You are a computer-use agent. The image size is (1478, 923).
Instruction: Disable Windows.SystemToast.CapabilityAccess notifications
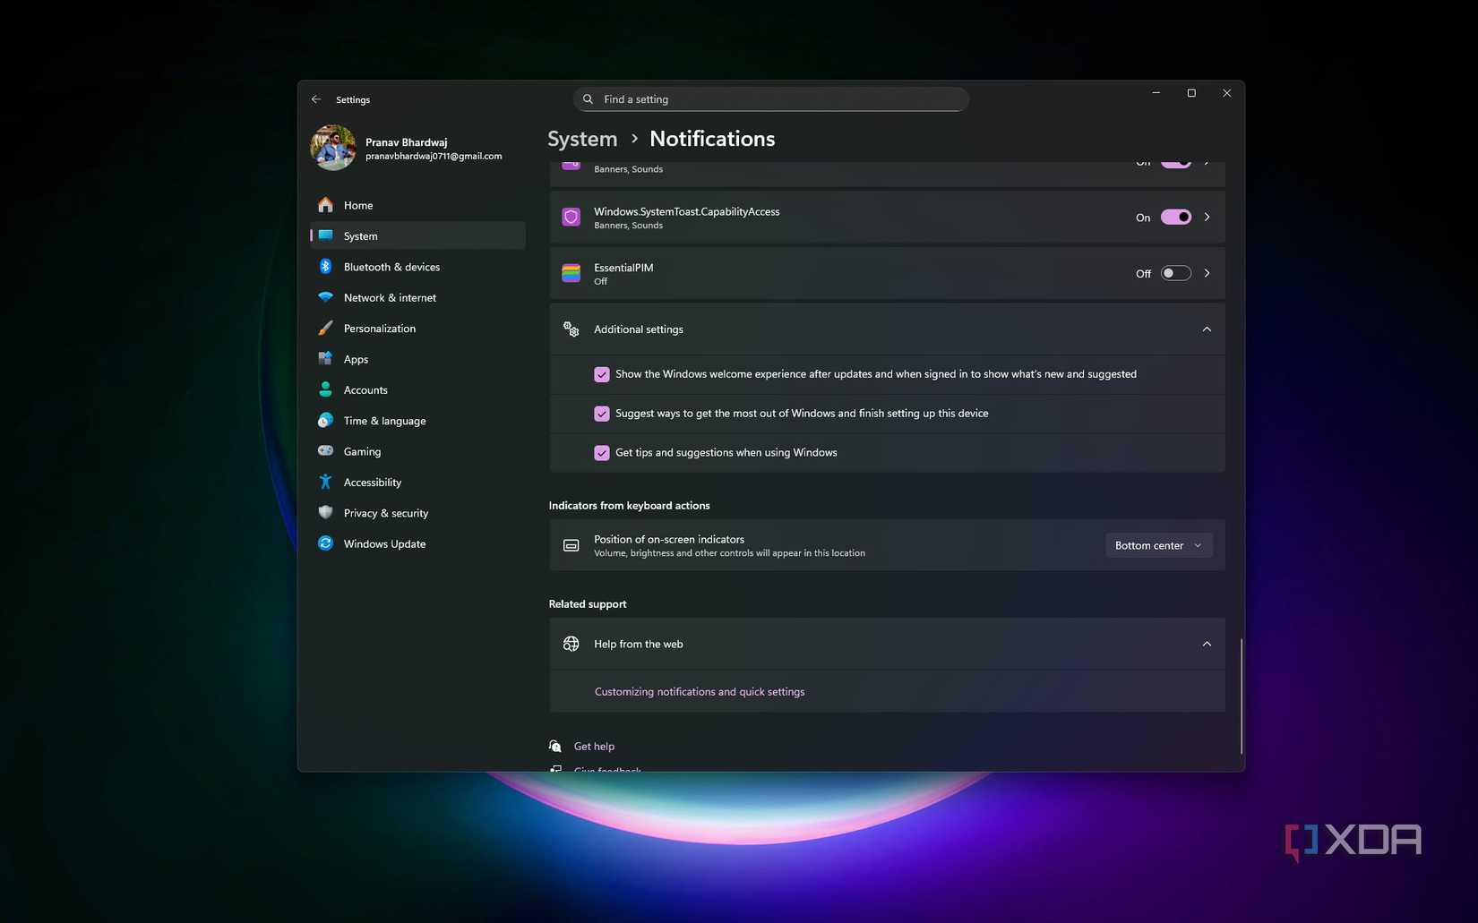click(1175, 217)
